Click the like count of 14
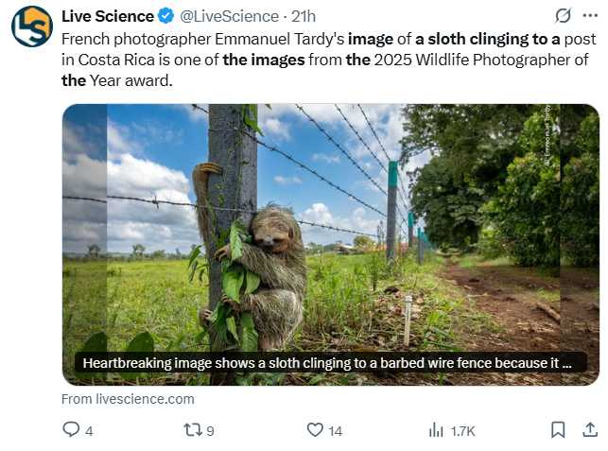This screenshot has width=608, height=451. coord(335,431)
